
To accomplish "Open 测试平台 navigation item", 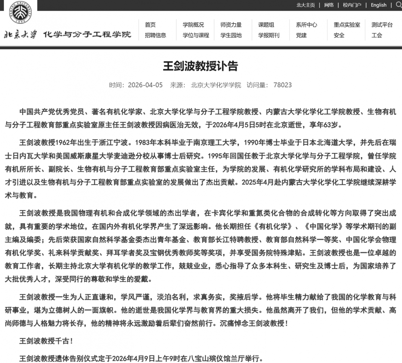I will point(382,25).
